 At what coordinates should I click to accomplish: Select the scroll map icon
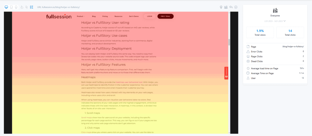[x=31, y=7]
